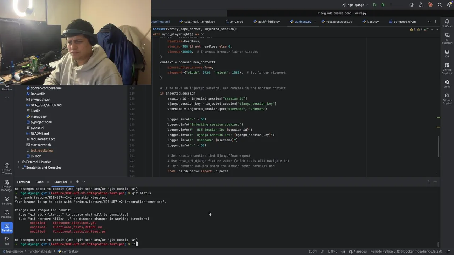Close the Local (2) terminal tab

click(x=71, y=182)
